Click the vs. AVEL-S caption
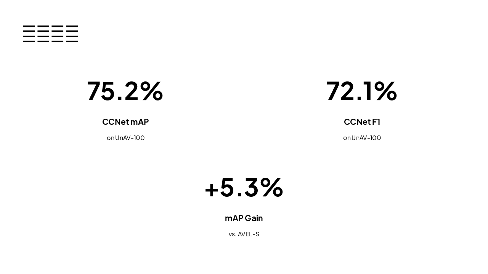488x274 pixels. [244, 234]
